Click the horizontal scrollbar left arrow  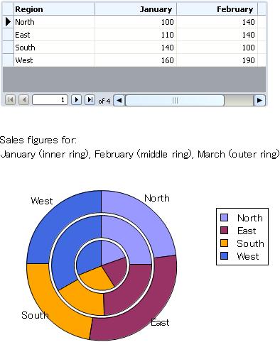(119, 100)
